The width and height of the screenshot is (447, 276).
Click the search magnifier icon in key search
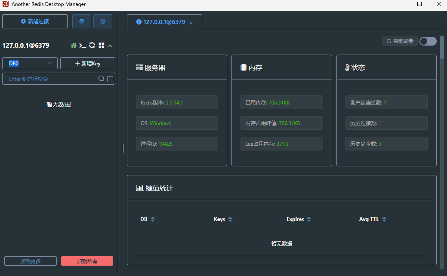tap(101, 79)
